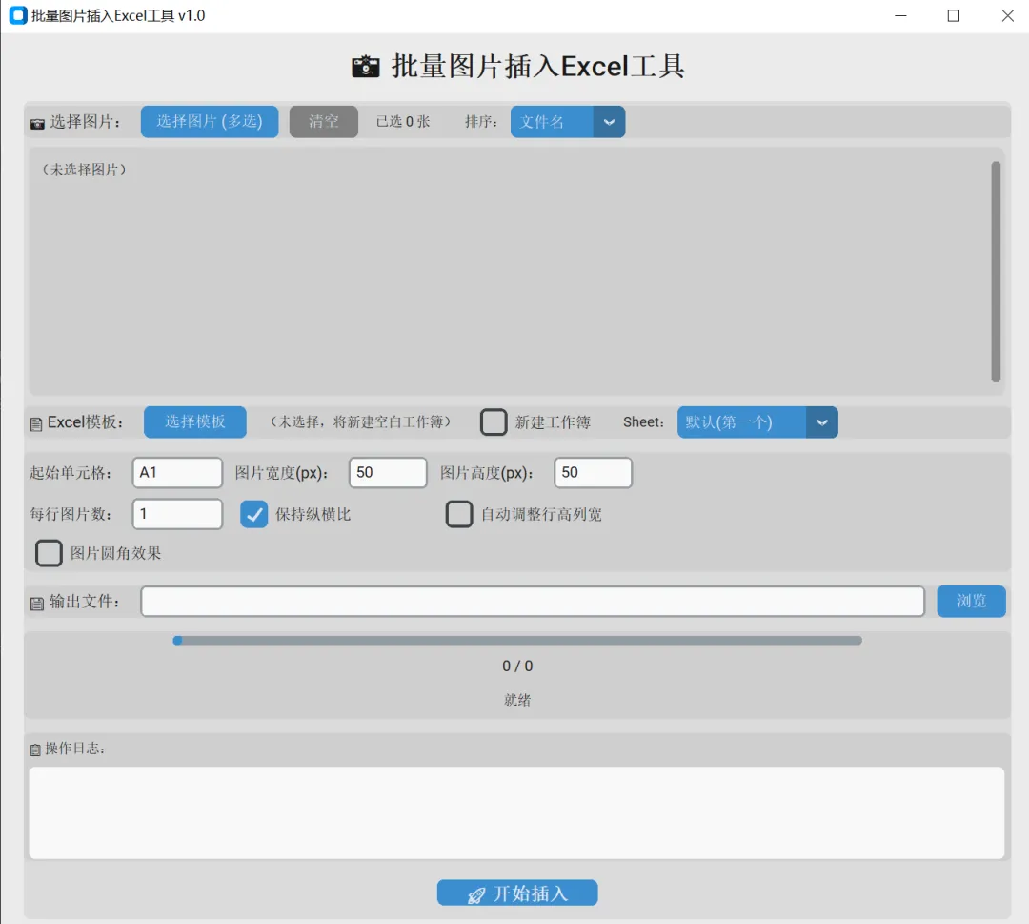Click the camera icon next to 选择图片
1029x924 pixels.
37,123
